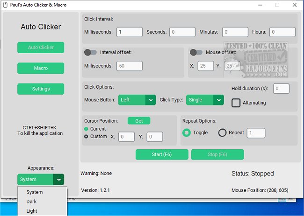304x216 pixels.
Task: Enable the Interval offset toggle
Action: click(x=90, y=52)
